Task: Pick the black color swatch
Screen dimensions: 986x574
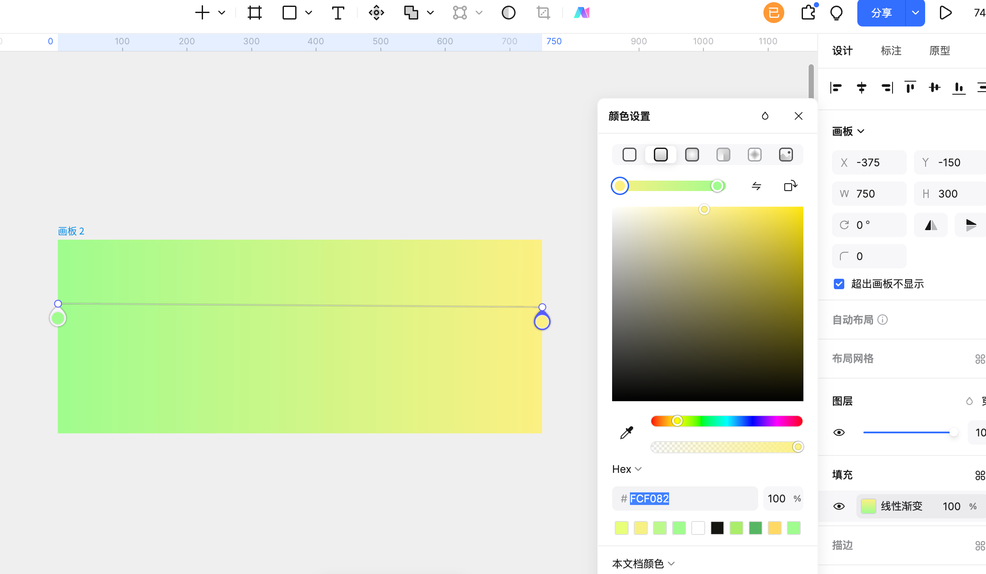Action: click(x=717, y=528)
